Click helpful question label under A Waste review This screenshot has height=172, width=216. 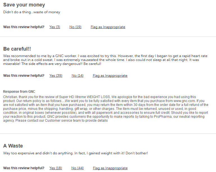pyautogui.click(x=24, y=168)
